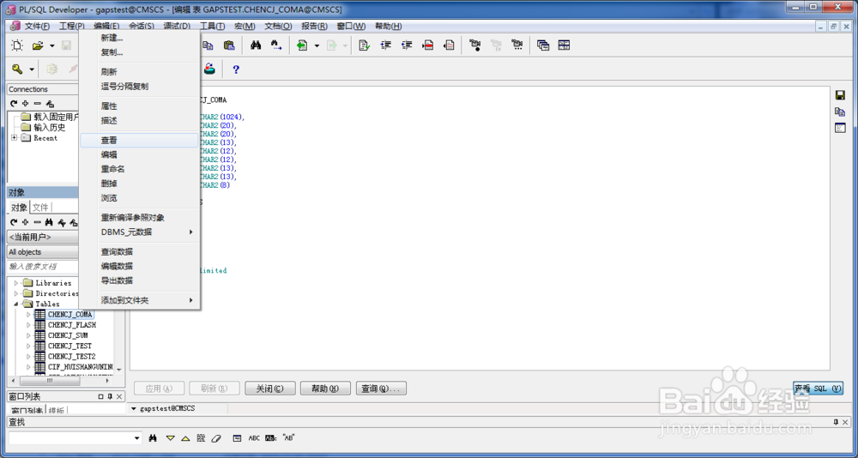
Task: Click the refresh icon in the 对象 browser toolbar
Action: (x=15, y=222)
